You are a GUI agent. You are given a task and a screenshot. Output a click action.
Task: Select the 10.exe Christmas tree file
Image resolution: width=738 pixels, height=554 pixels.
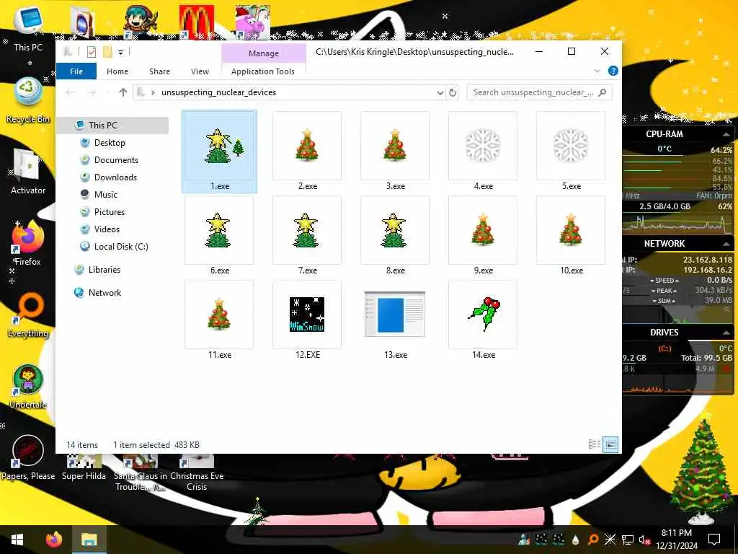[571, 236]
